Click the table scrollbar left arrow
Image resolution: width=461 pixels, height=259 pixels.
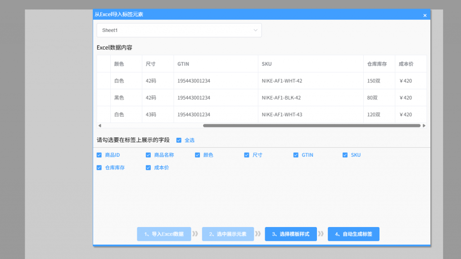(99, 126)
